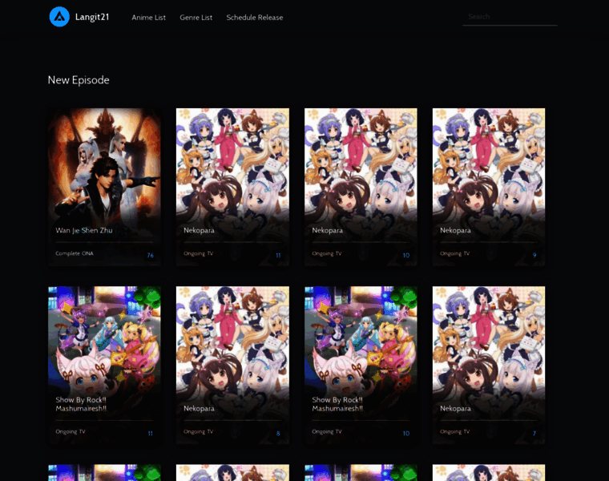Screen dimensions: 609x481
Task: Click the New Episode section heading
Action: 79,80
